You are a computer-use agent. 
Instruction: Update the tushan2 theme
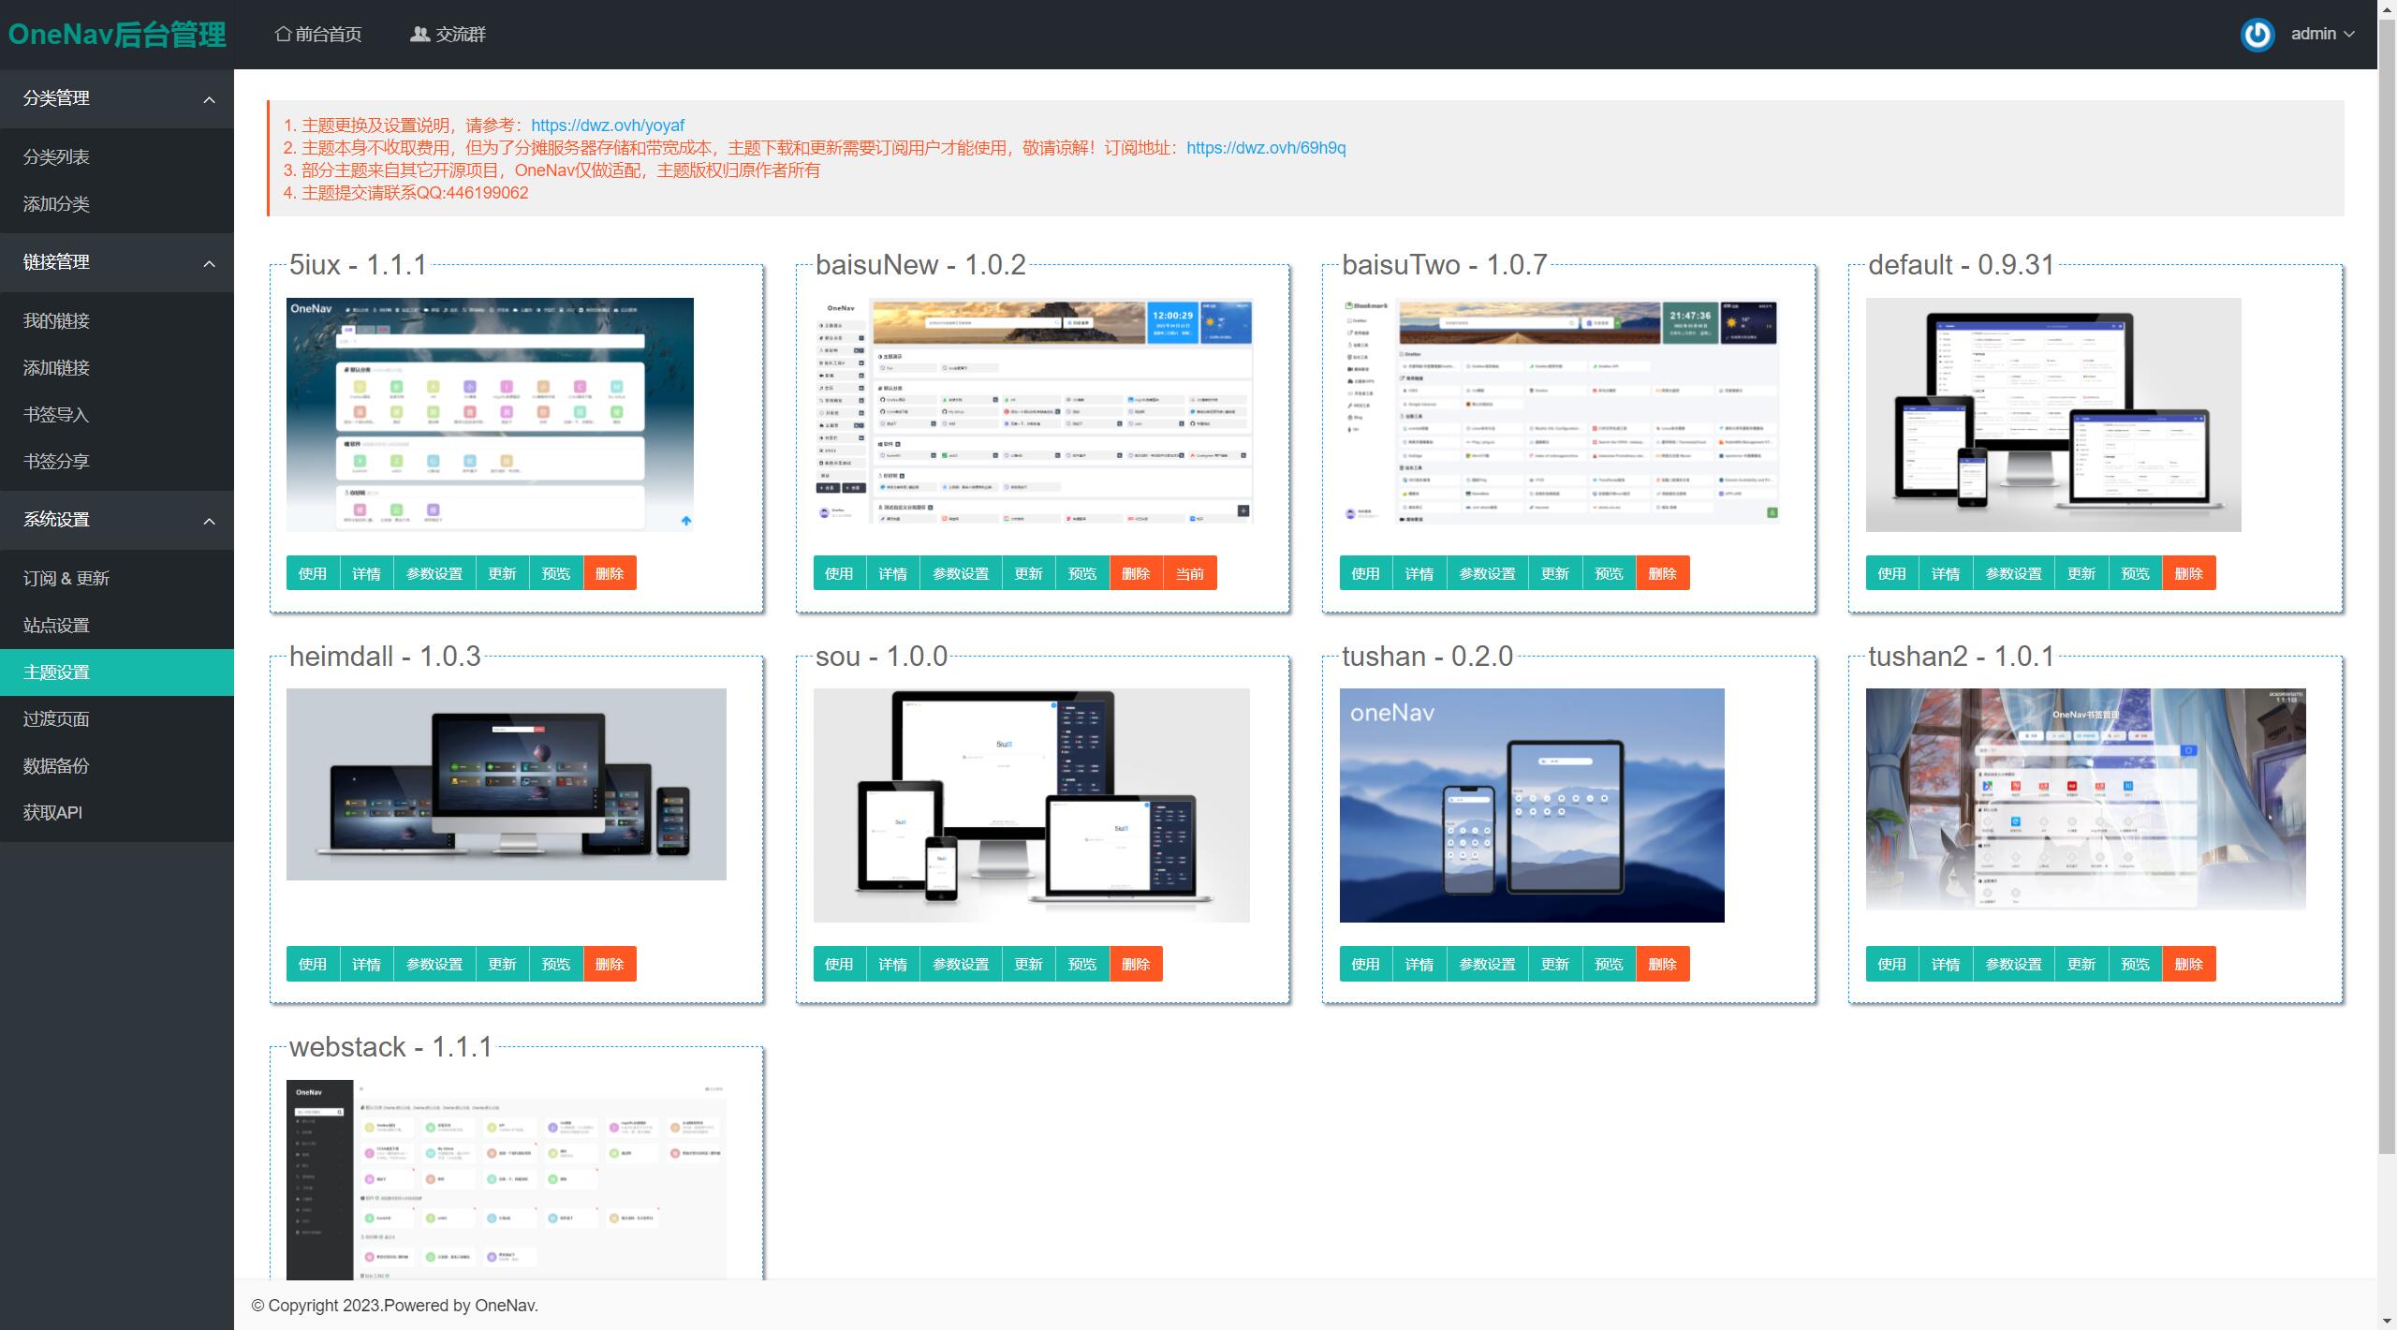pyautogui.click(x=2081, y=964)
